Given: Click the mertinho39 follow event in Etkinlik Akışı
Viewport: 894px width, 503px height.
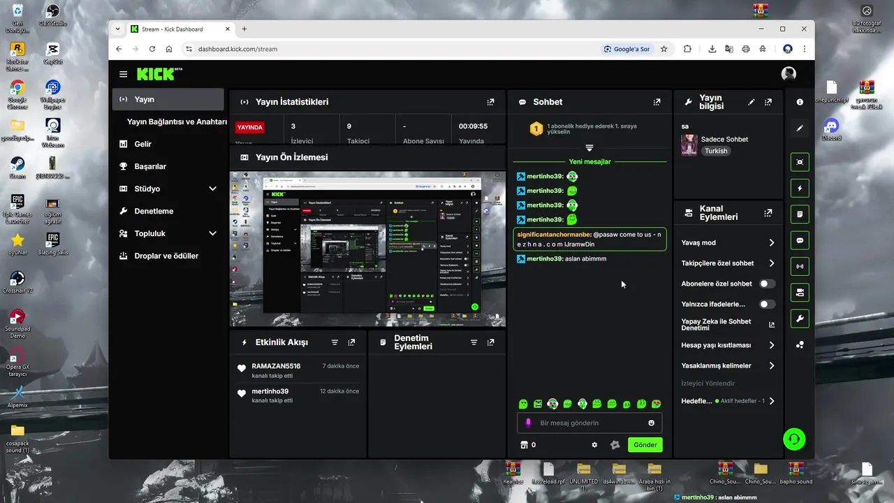Looking at the screenshot, I should pos(298,395).
